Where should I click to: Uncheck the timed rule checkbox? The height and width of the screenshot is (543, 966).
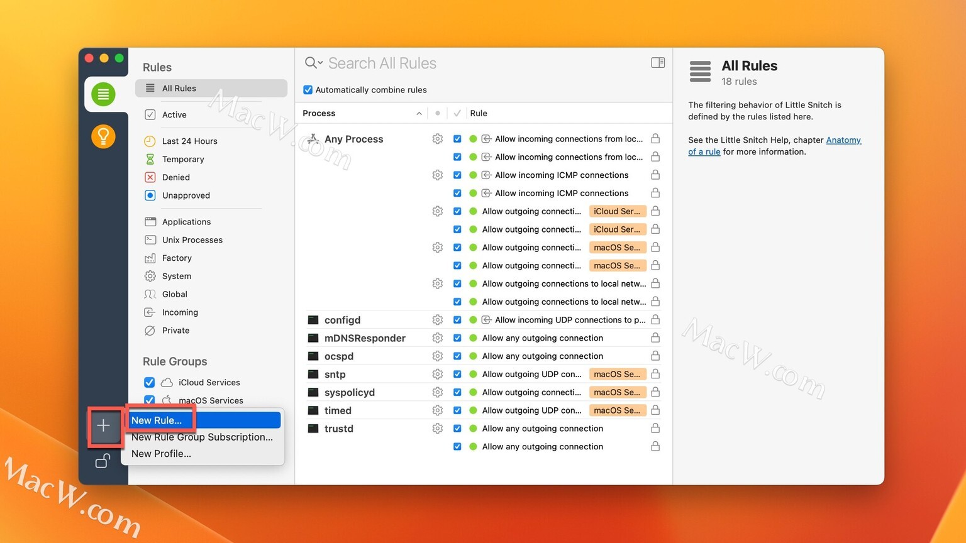pyautogui.click(x=457, y=410)
